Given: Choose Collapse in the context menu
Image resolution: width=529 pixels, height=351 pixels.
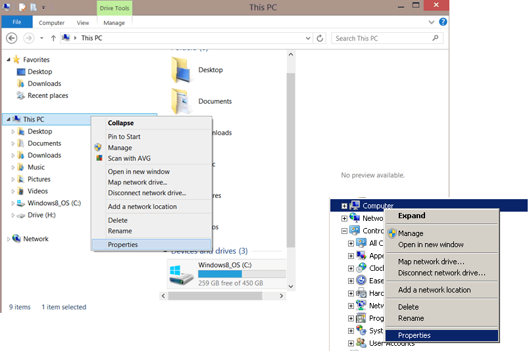Looking at the screenshot, I should pos(121,123).
